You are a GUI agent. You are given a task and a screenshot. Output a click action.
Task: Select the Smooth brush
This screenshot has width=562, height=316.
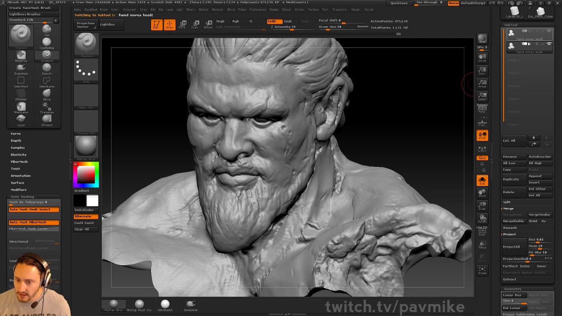click(x=47, y=68)
